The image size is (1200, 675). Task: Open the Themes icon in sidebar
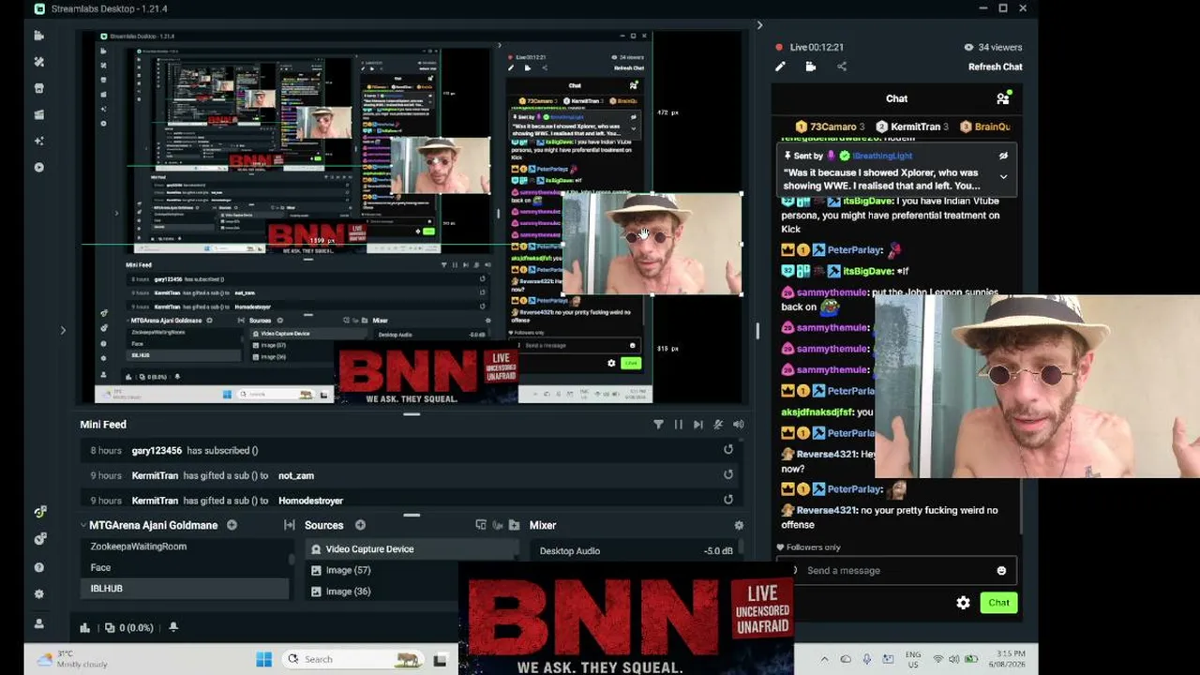(38, 62)
